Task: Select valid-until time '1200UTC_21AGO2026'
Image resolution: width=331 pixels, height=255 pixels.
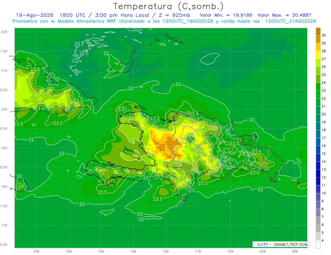Action: click(x=291, y=21)
